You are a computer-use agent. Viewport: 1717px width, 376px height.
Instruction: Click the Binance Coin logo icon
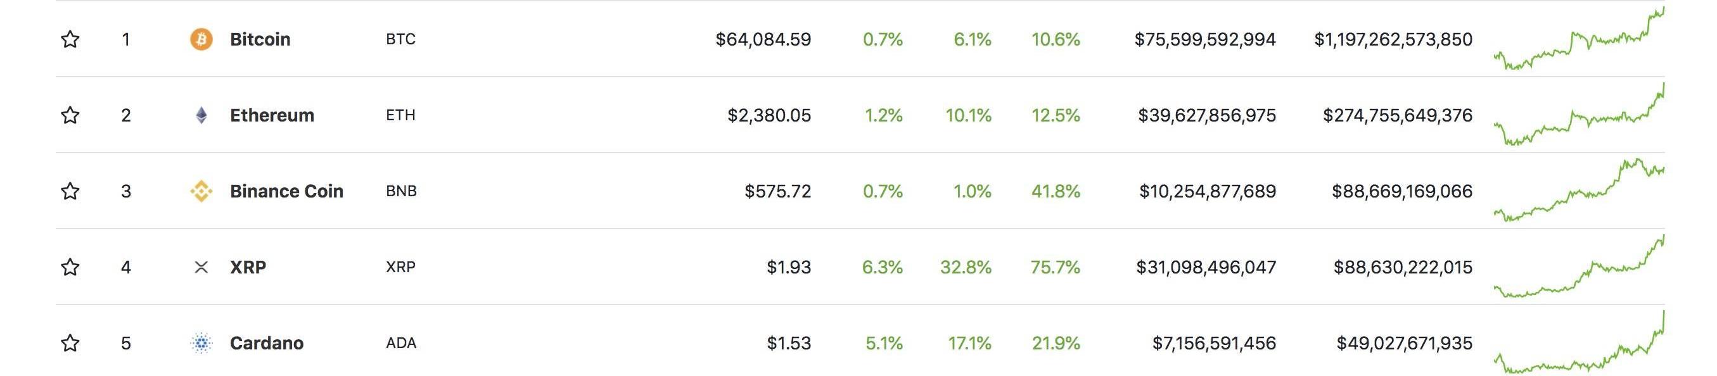point(201,191)
